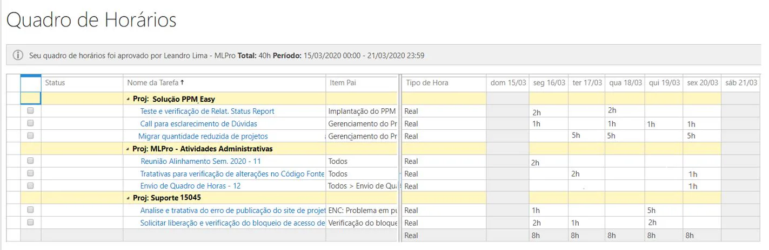This screenshot has width=769, height=250.
Task: Collapse the Suporte 15045 project group
Action: pyautogui.click(x=128, y=198)
